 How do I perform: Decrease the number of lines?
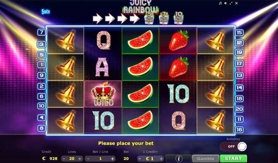(x=64, y=158)
